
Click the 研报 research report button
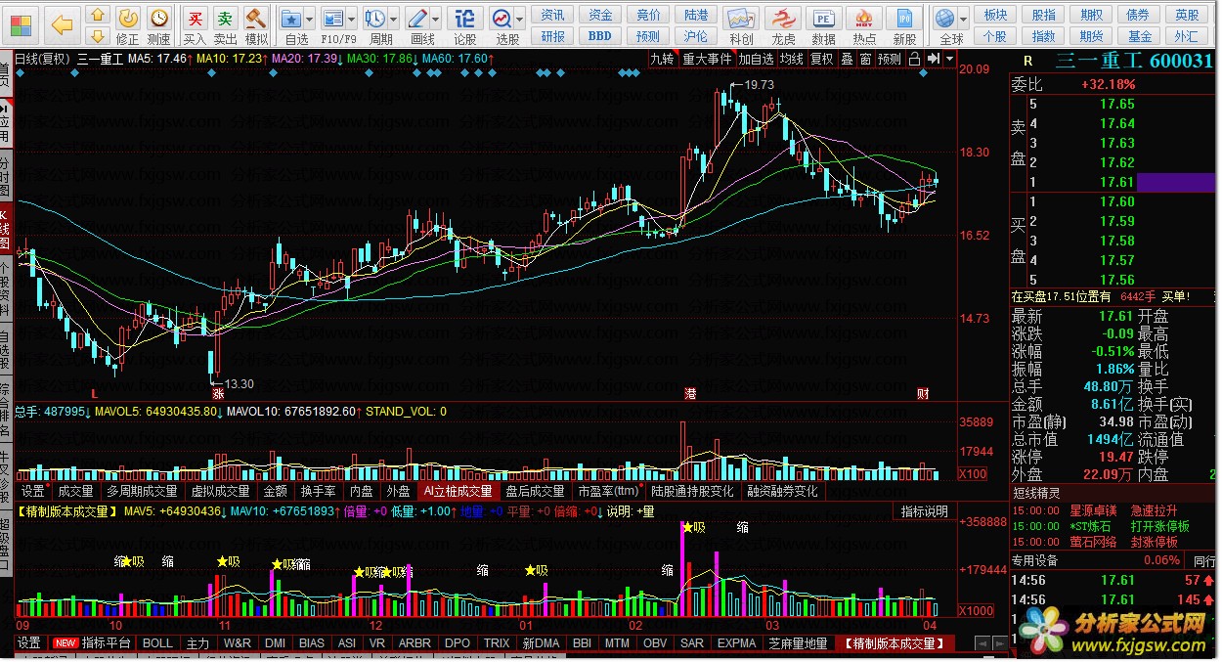pos(553,36)
